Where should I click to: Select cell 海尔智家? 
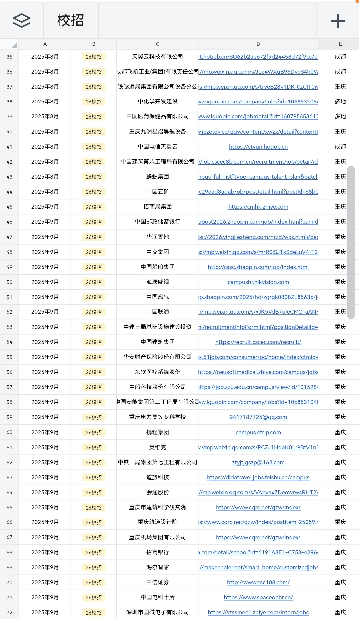pyautogui.click(x=158, y=567)
